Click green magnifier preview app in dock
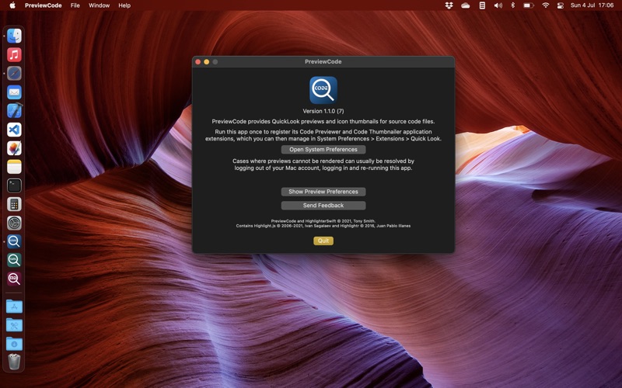 14,260
